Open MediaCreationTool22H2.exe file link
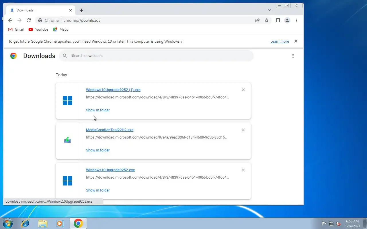Image resolution: width=367 pixels, height=229 pixels. pyautogui.click(x=110, y=130)
